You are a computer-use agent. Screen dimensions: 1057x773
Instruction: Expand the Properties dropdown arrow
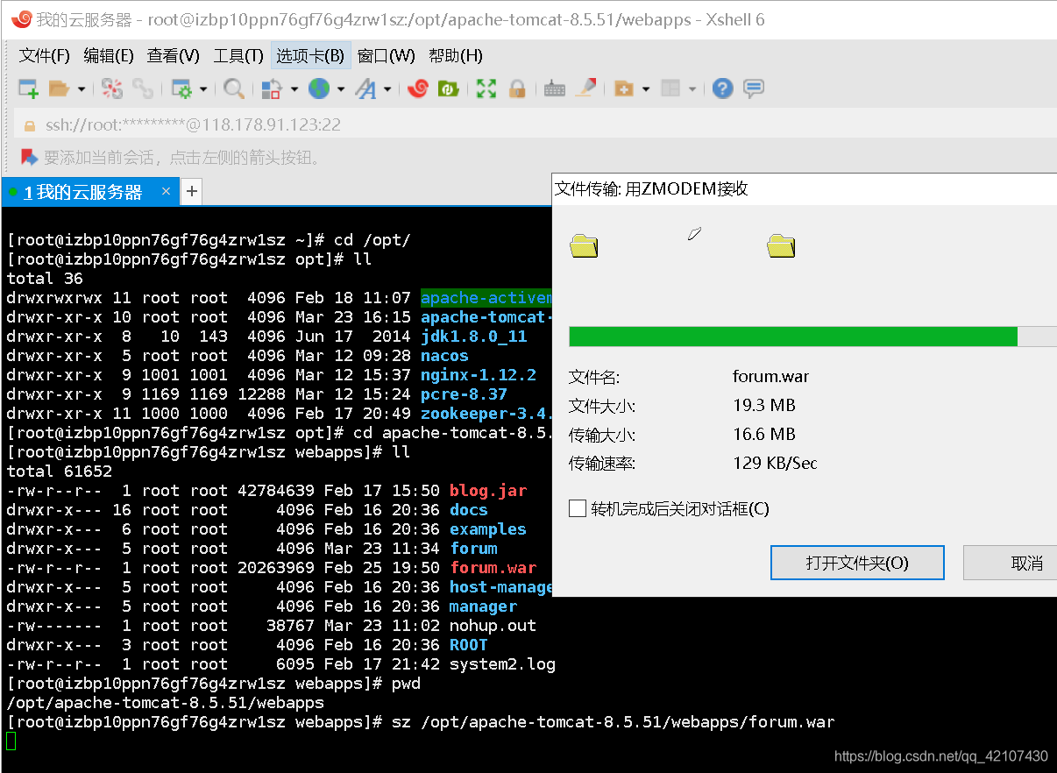pyautogui.click(x=203, y=89)
